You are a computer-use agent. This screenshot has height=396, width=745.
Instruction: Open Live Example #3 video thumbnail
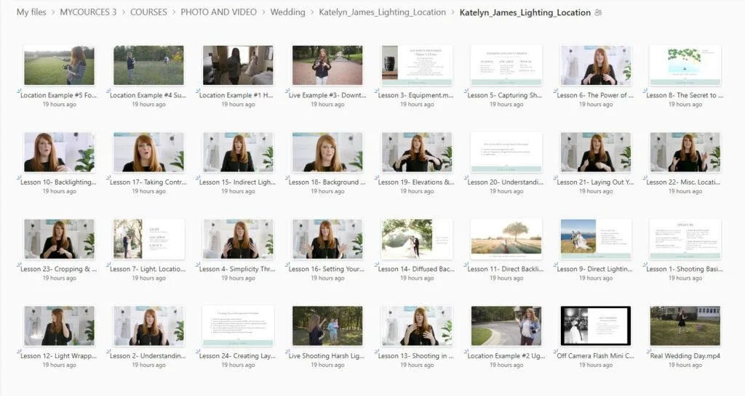[327, 65]
